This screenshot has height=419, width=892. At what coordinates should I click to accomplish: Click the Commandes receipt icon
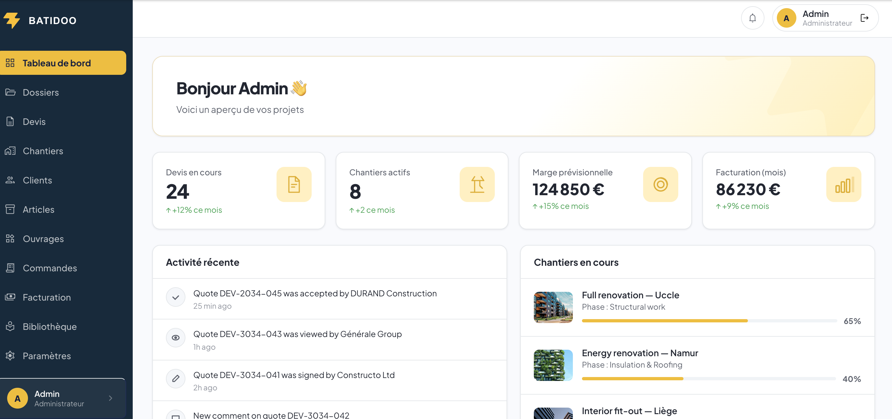click(x=10, y=268)
